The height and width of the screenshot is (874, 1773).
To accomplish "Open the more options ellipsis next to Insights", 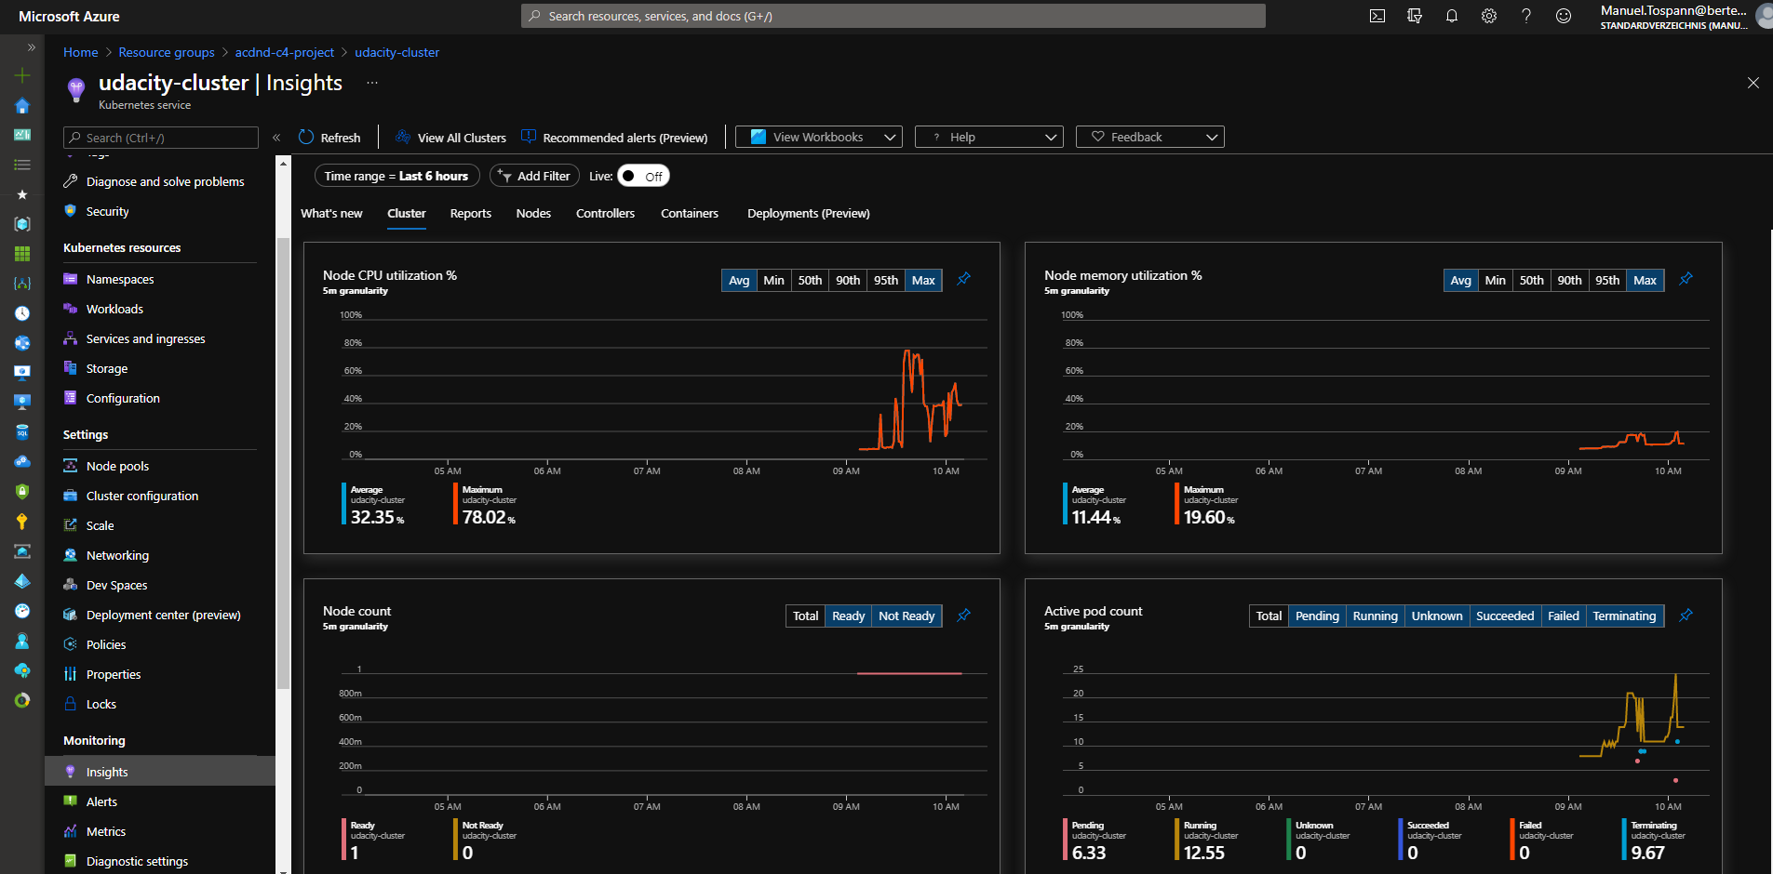I will 372,83.
